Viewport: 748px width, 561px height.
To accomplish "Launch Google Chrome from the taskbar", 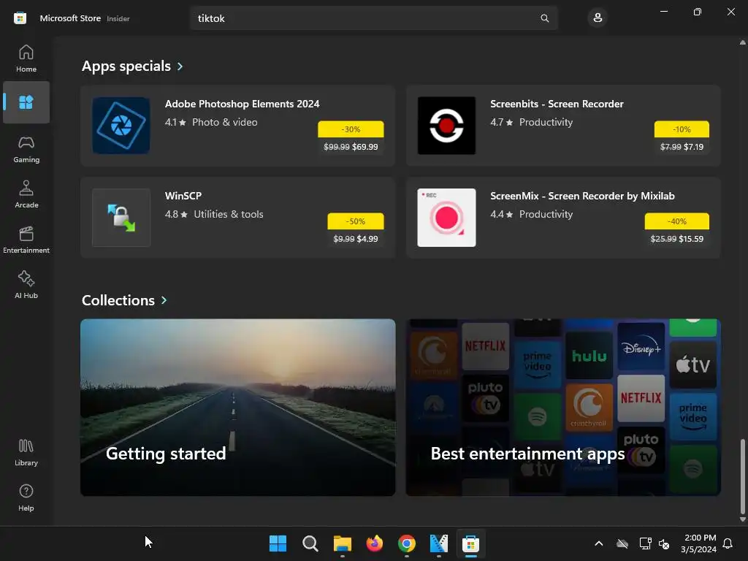I will click(x=406, y=543).
